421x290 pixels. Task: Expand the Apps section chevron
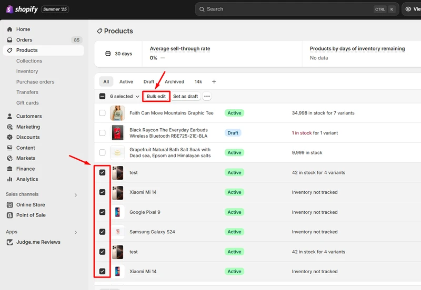(76, 232)
